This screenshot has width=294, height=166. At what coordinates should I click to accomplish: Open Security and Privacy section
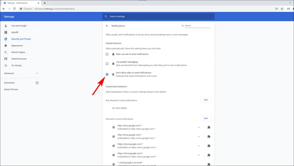[21, 39]
